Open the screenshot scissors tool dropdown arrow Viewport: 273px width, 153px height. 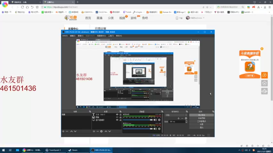point(261,7)
